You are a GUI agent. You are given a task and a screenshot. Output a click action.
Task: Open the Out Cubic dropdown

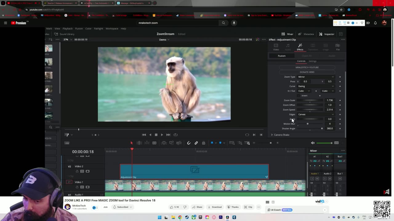point(328,91)
